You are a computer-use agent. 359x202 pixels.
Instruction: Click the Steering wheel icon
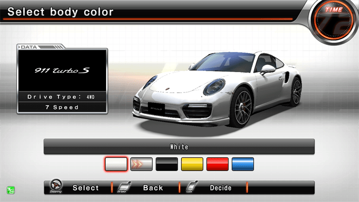tap(56, 186)
